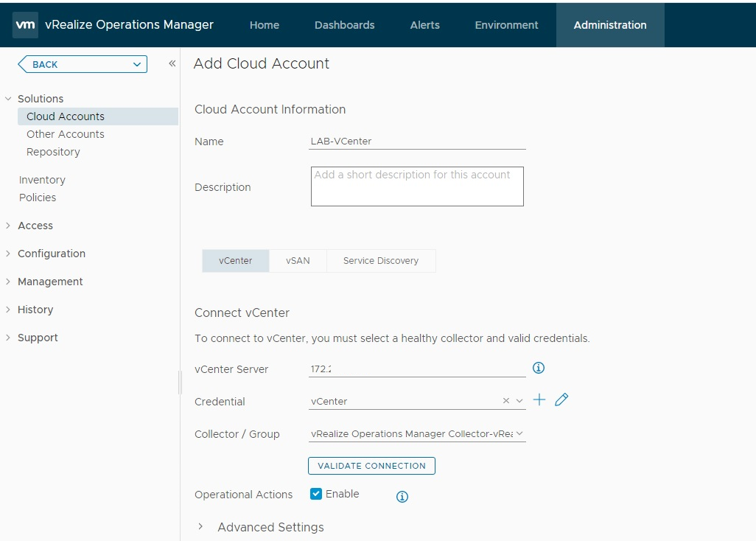The width and height of the screenshot is (756, 541).
Task: Switch to the vSAN tab
Action: (298, 261)
